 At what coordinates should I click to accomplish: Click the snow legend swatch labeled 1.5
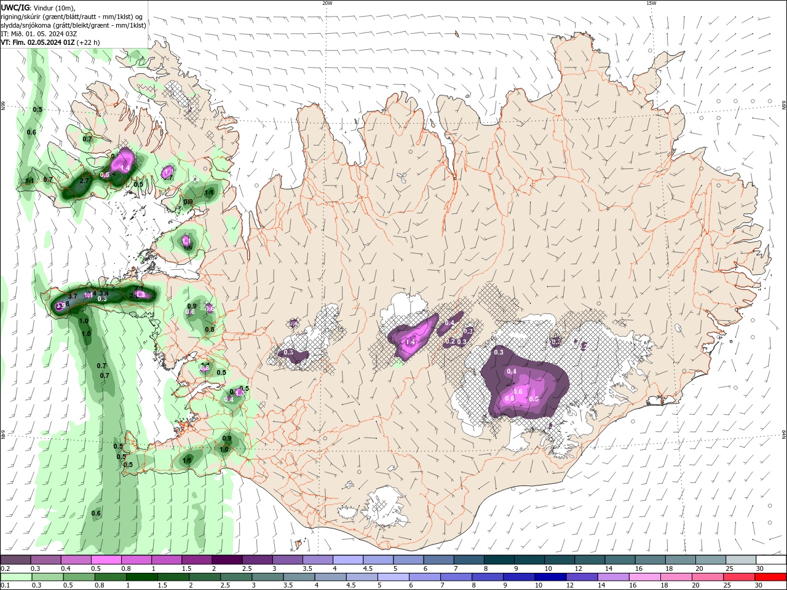pyautogui.click(x=196, y=560)
